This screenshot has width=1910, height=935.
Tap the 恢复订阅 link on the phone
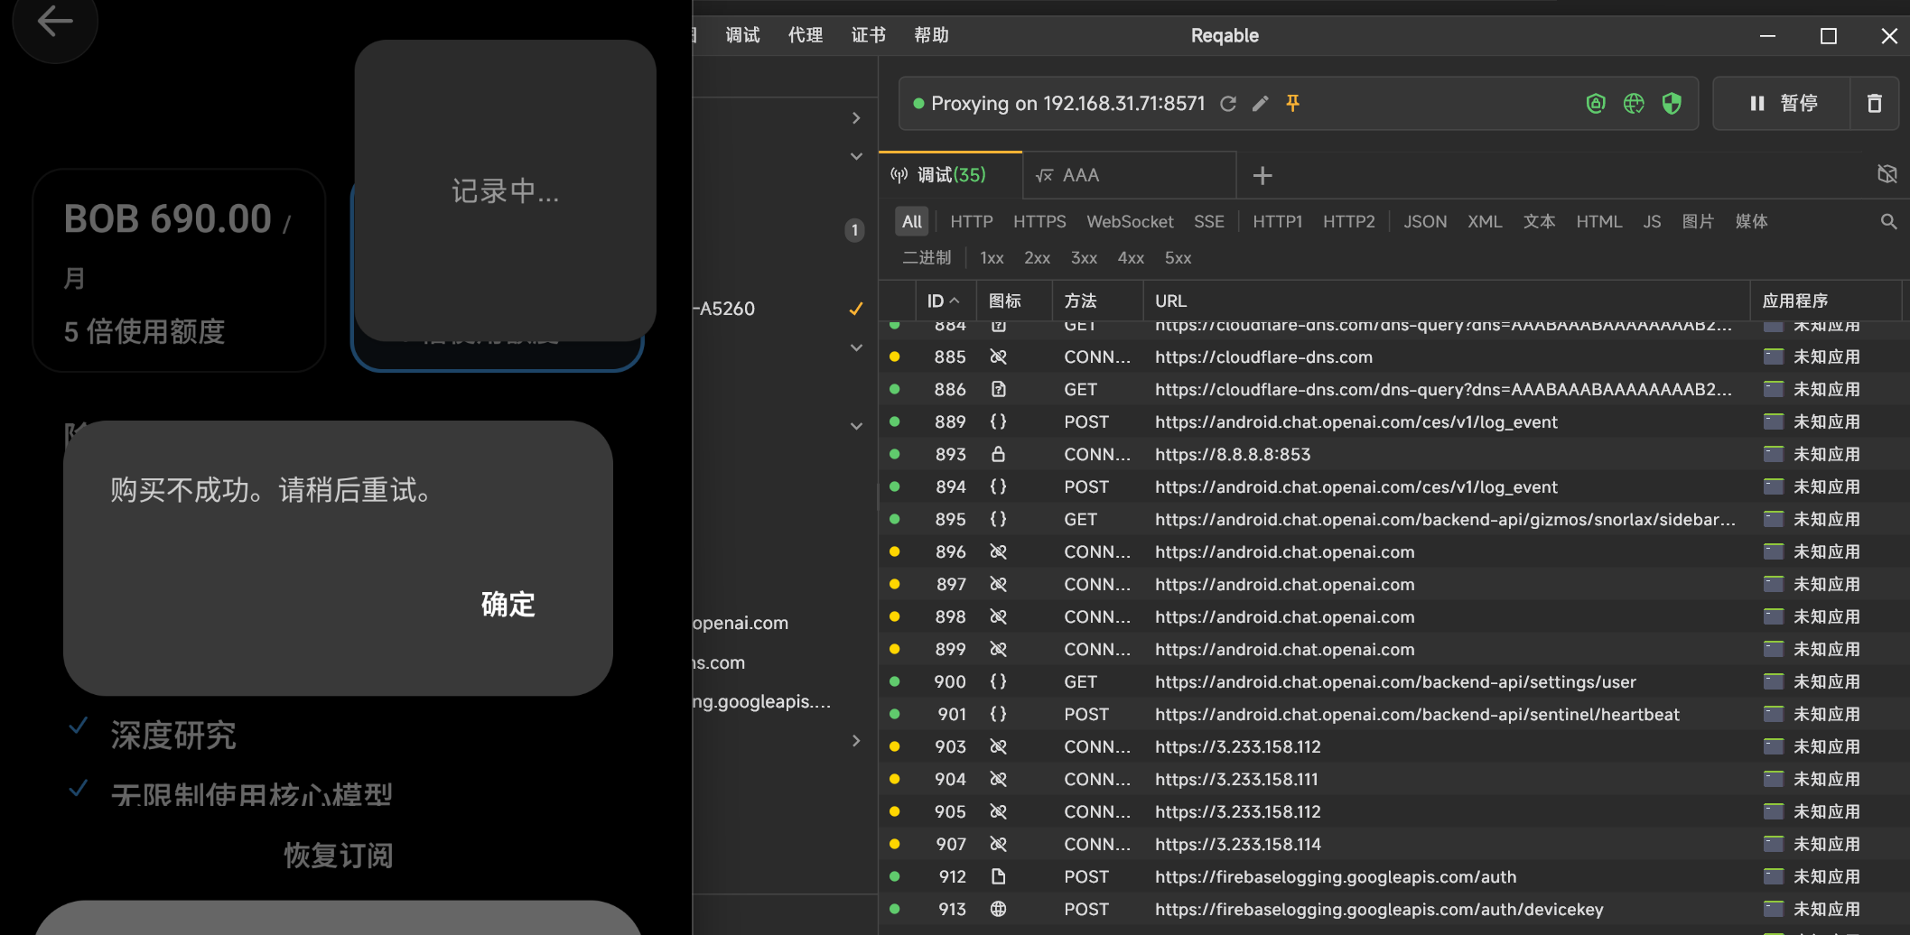click(x=339, y=855)
